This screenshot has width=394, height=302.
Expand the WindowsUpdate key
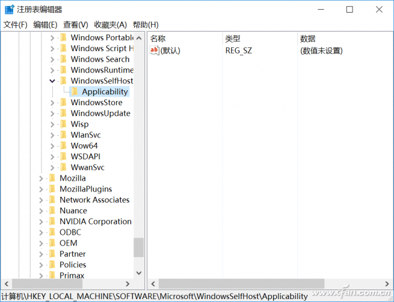tap(52, 113)
